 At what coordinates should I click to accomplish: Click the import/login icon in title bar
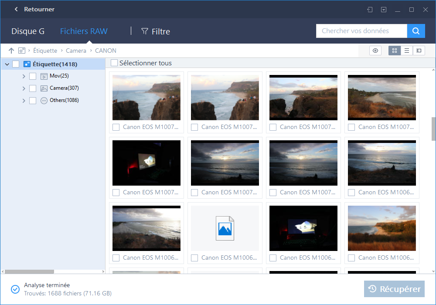tap(370, 10)
